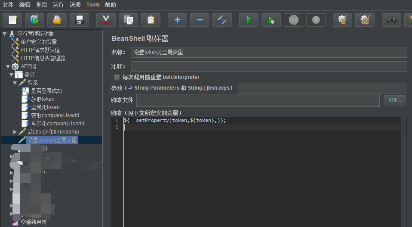This screenshot has height=227, width=412.
Task: Click the 参数 parameters input field
Action: click(323, 88)
